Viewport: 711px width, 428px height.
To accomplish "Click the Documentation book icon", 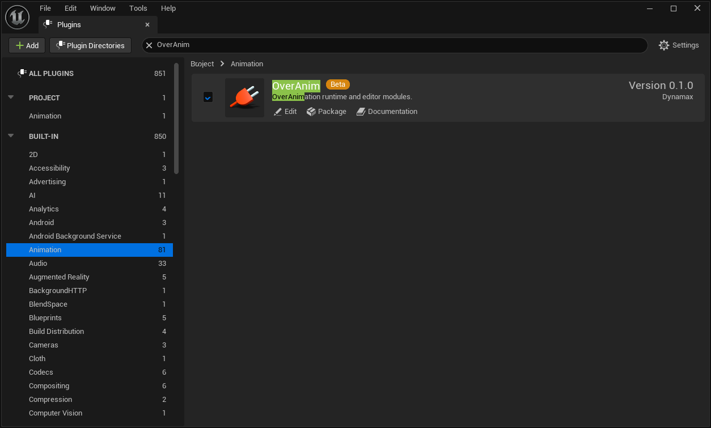I will click(361, 112).
